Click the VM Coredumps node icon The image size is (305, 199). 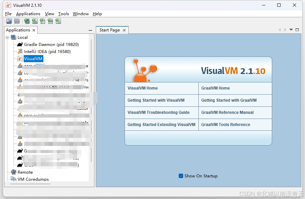click(14, 179)
